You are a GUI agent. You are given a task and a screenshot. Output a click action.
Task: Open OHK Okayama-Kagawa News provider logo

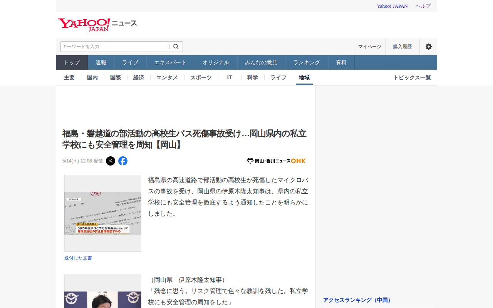[x=276, y=161]
